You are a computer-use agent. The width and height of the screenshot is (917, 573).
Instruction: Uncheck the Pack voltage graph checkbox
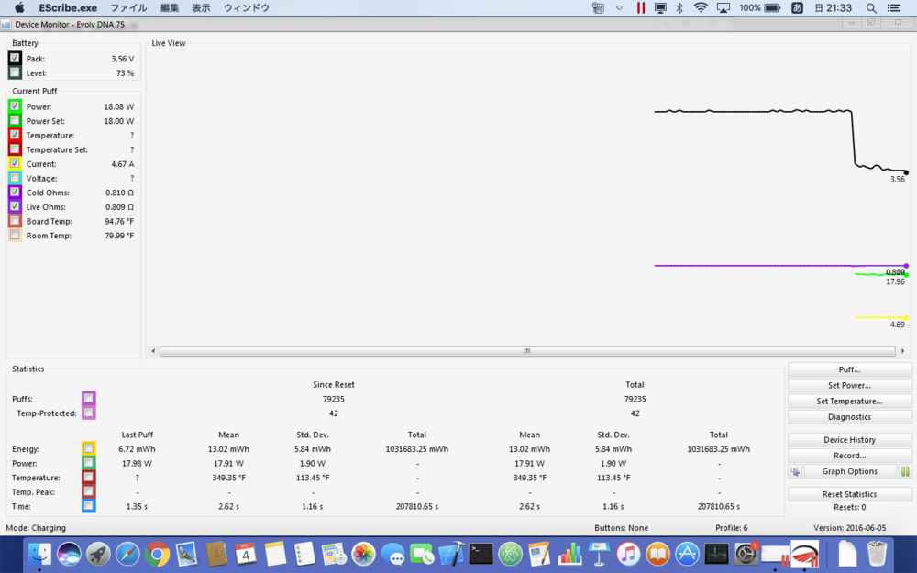click(15, 58)
